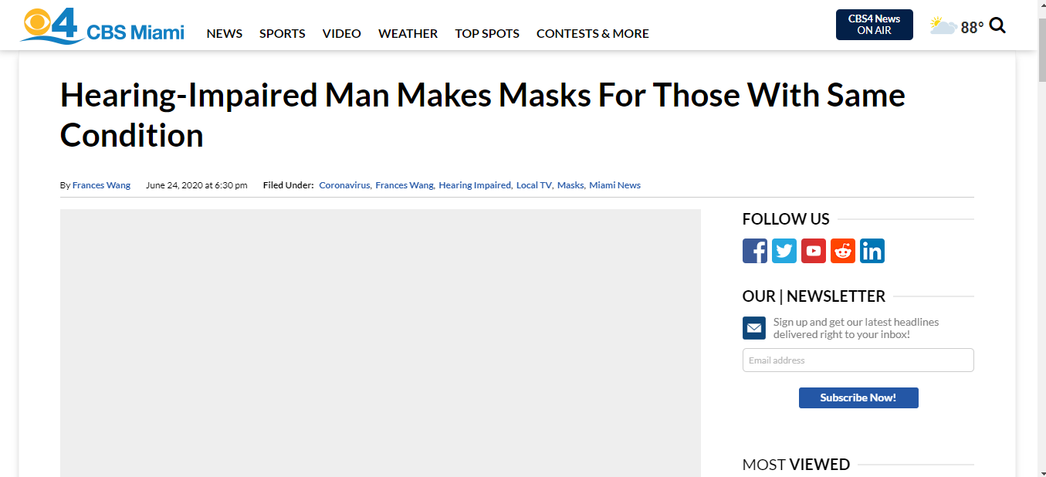The image size is (1046, 477).
Task: Click the video player placeholder area
Action: 381,343
